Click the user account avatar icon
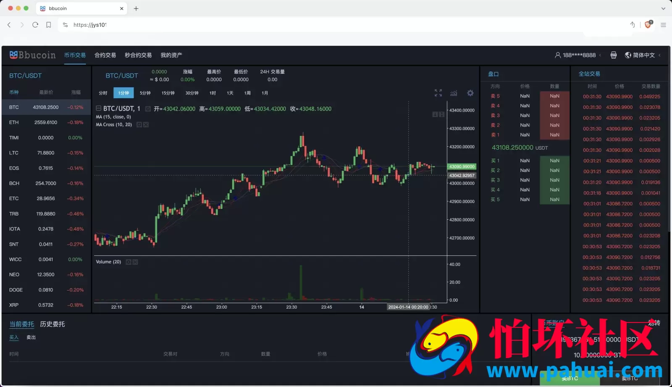The image size is (672, 387). pyautogui.click(x=558, y=55)
